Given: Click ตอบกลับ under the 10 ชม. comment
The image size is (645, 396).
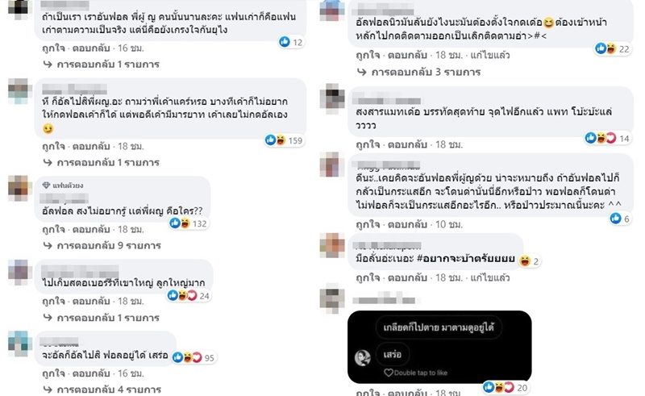Looking at the screenshot, I should coord(407,224).
